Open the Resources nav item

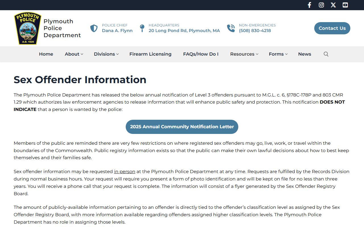242,54
